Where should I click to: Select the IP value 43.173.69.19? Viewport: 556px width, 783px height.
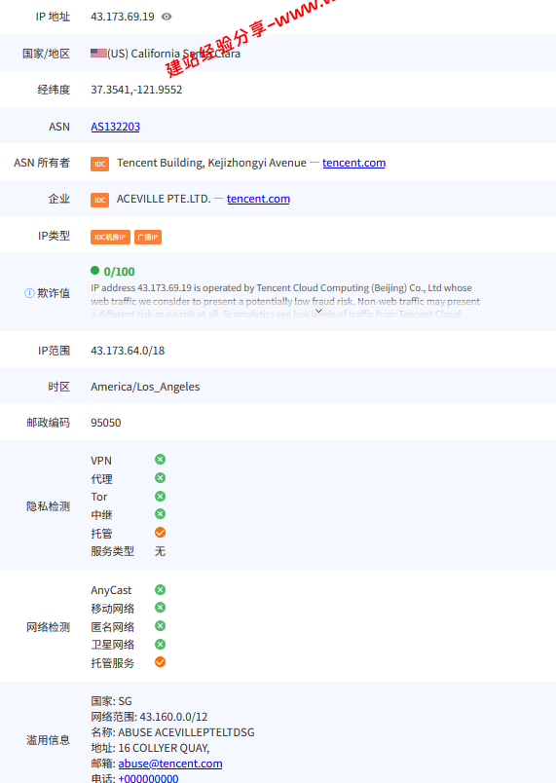(123, 17)
